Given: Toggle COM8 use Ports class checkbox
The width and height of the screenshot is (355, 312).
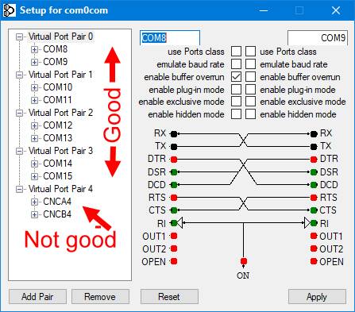Looking at the screenshot, I should (236, 52).
